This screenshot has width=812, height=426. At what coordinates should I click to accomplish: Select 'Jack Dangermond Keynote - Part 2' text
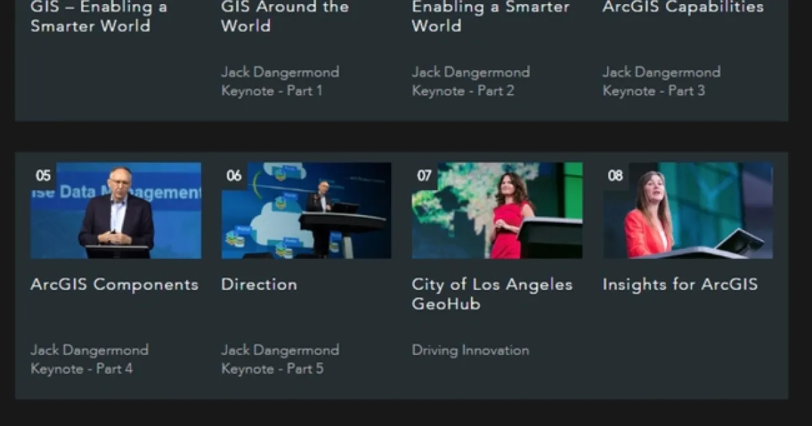pyautogui.click(x=471, y=81)
